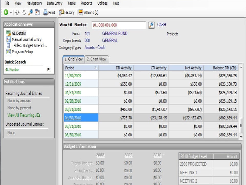Click the GL Details view icon

click(x=8, y=33)
